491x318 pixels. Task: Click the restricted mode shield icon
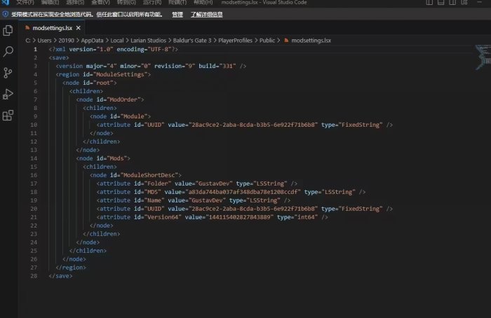point(5,13)
